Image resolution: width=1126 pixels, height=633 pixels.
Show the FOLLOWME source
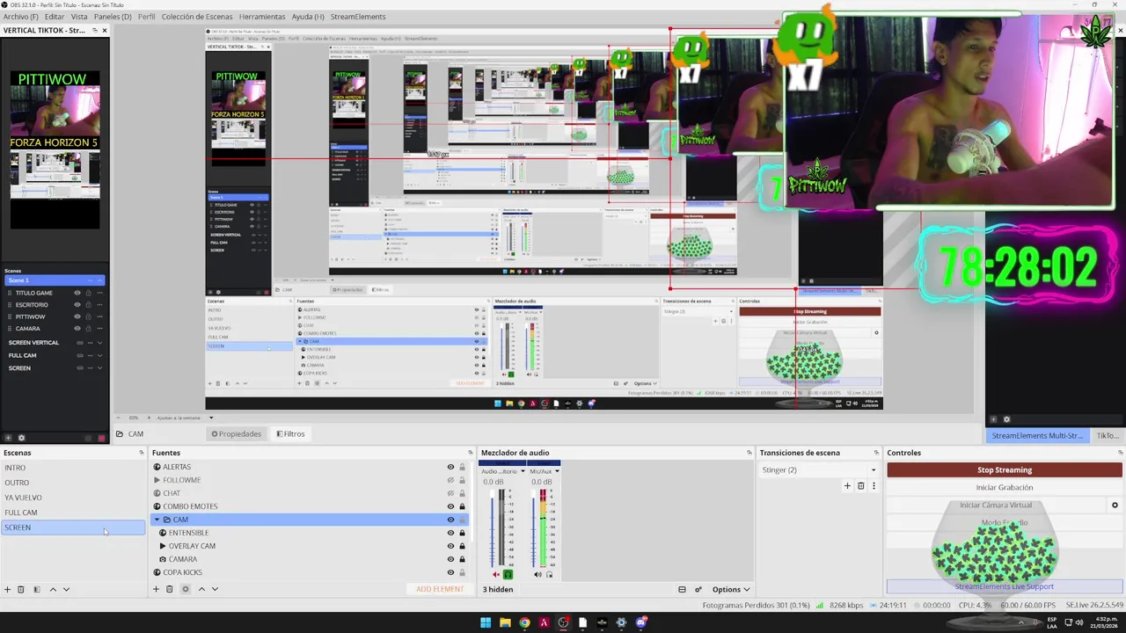pyautogui.click(x=450, y=480)
